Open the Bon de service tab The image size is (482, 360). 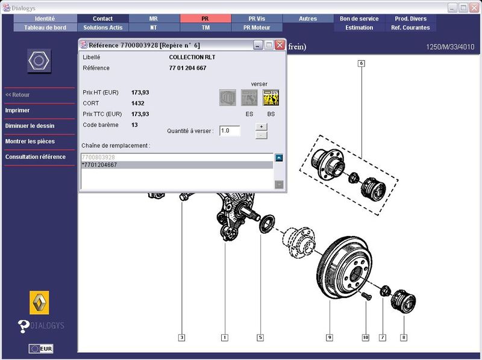coord(359,19)
